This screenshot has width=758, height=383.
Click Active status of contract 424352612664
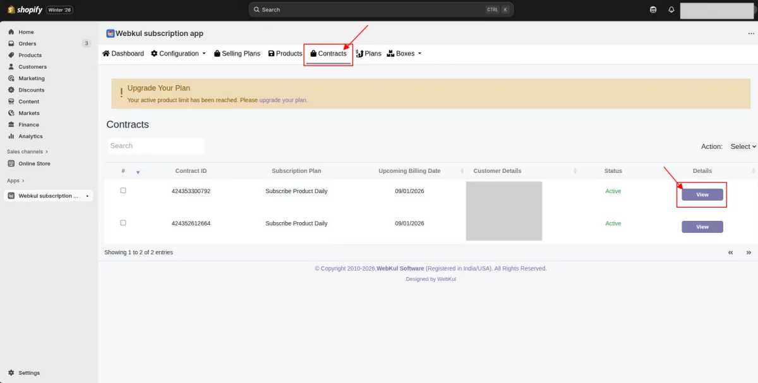click(613, 223)
